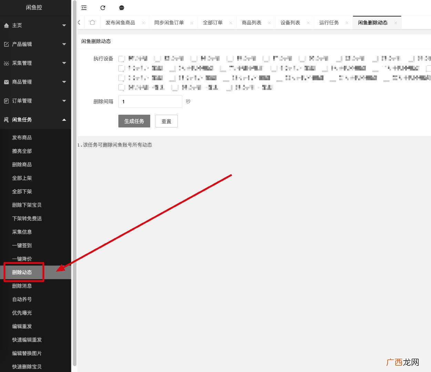Switch to the 全部订单 tab
431x372 pixels.
point(213,23)
